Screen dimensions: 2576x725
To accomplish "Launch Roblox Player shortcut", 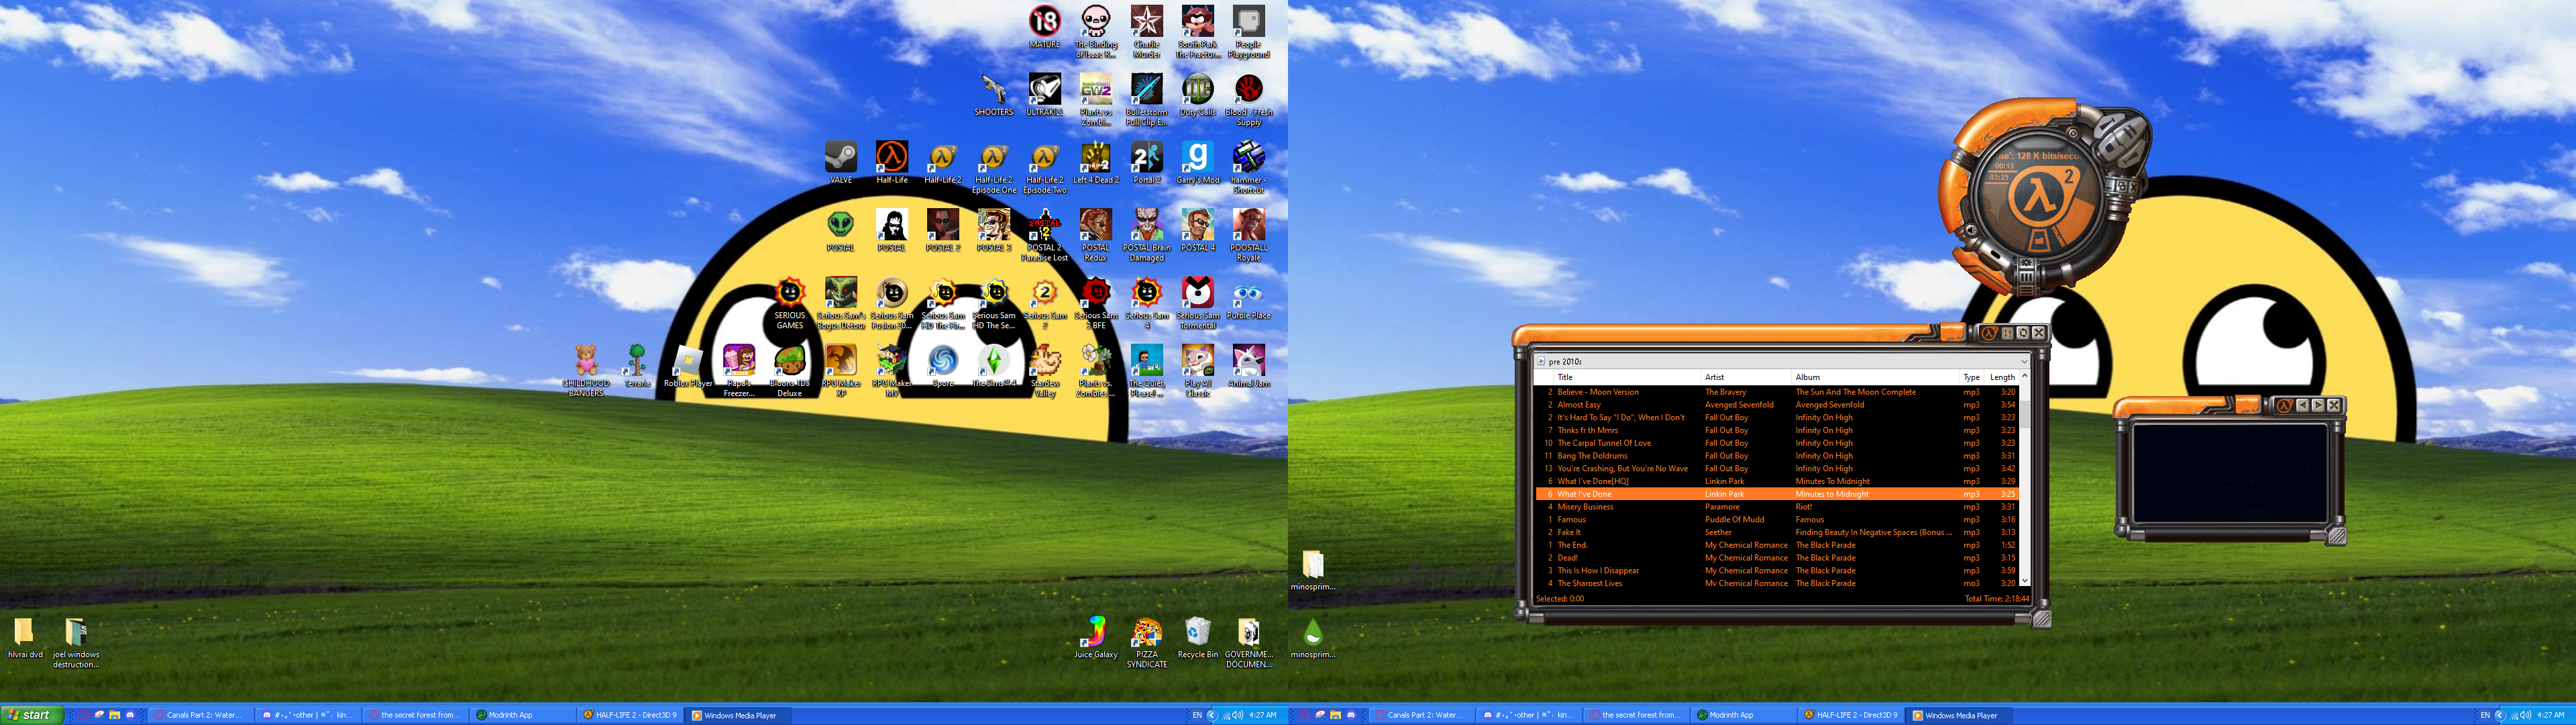I will point(688,365).
